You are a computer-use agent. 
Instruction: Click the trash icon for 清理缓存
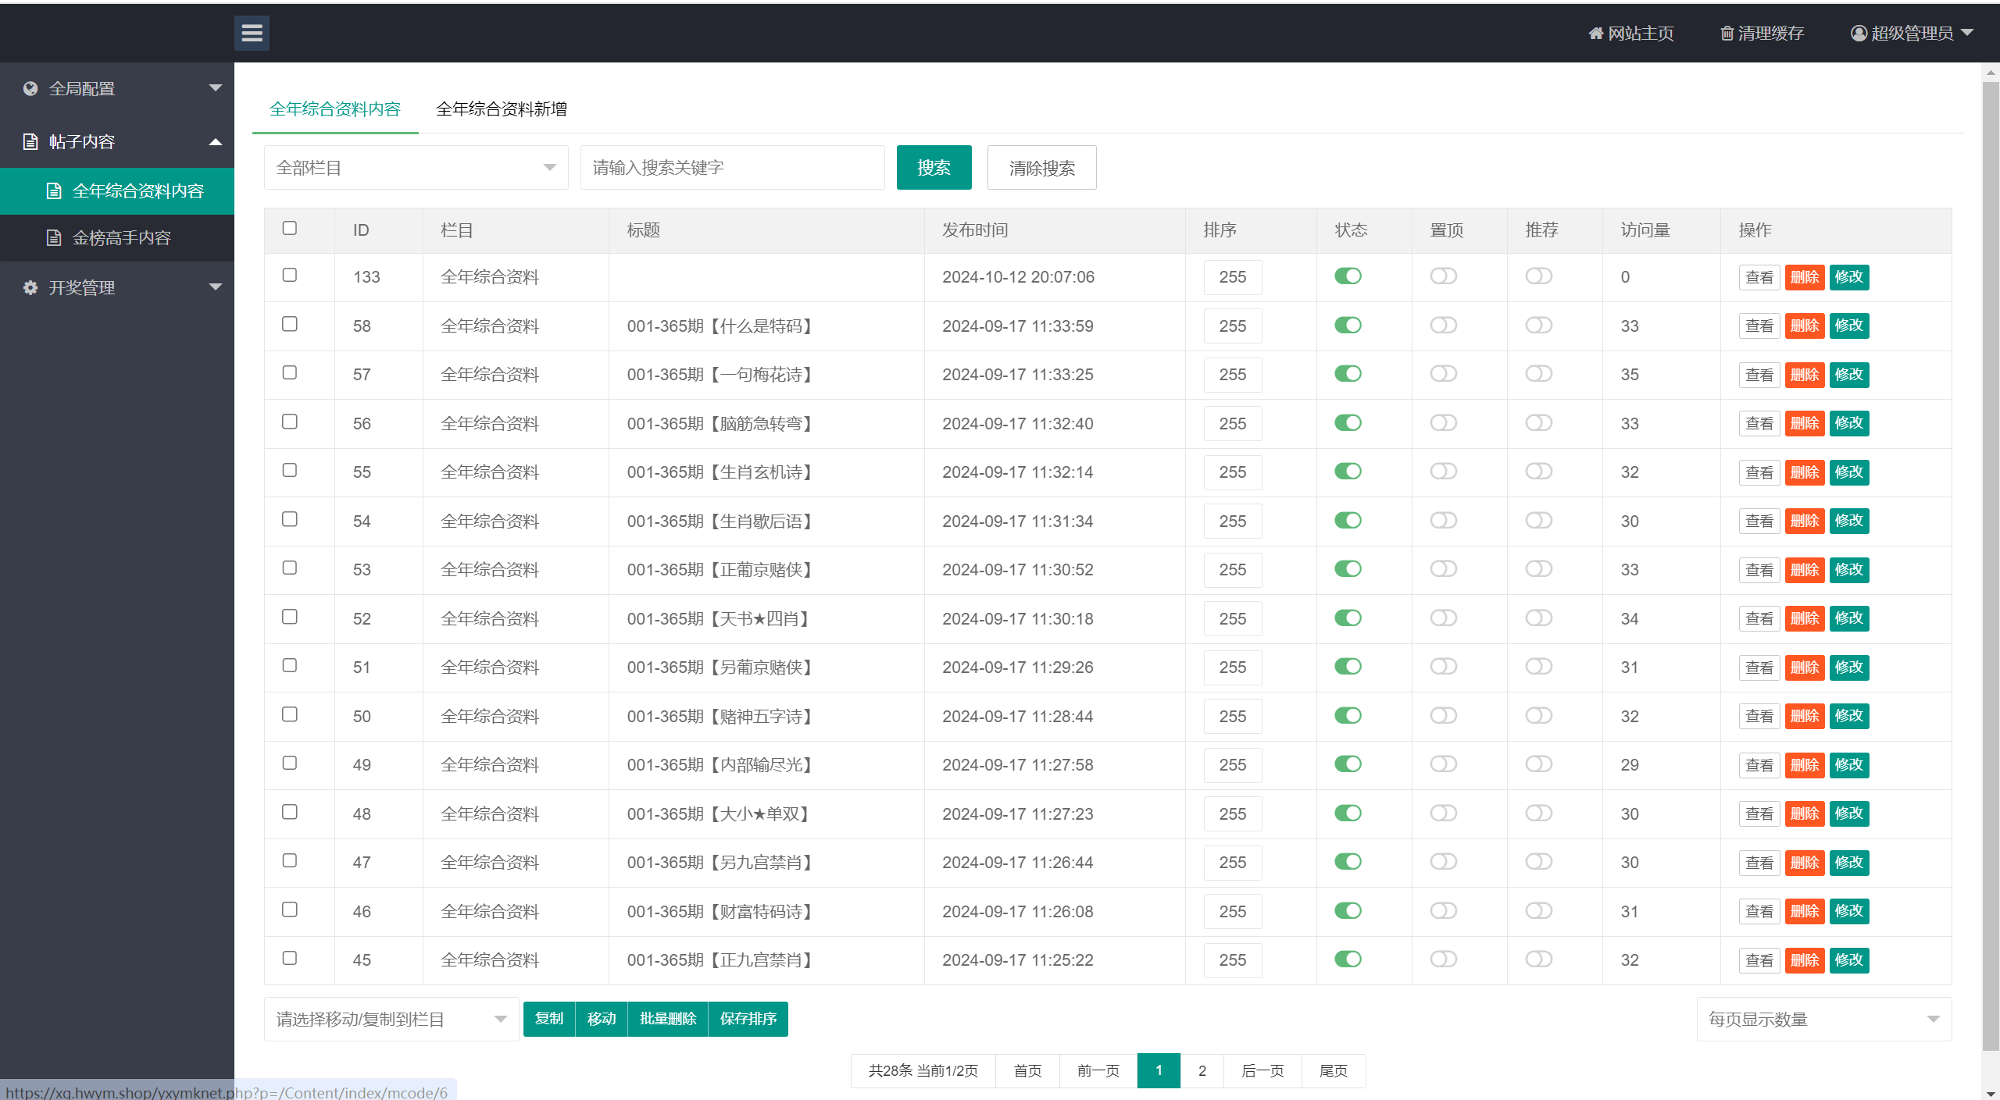tap(1727, 34)
